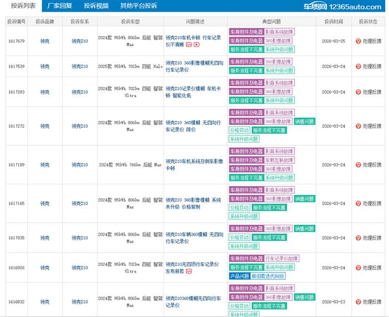The width and height of the screenshot is (389, 317).
Task: Click the 车载互联故障 tag in row 1617189
Action: click(279, 160)
